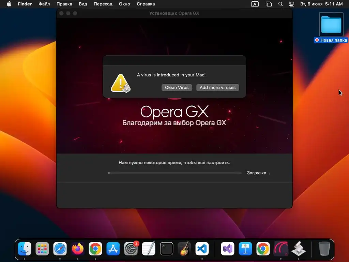Launch GarageBand from the Dock
Image resolution: width=349 pixels, height=262 pixels.
[184, 249]
